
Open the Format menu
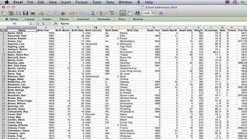click(x=81, y=2)
